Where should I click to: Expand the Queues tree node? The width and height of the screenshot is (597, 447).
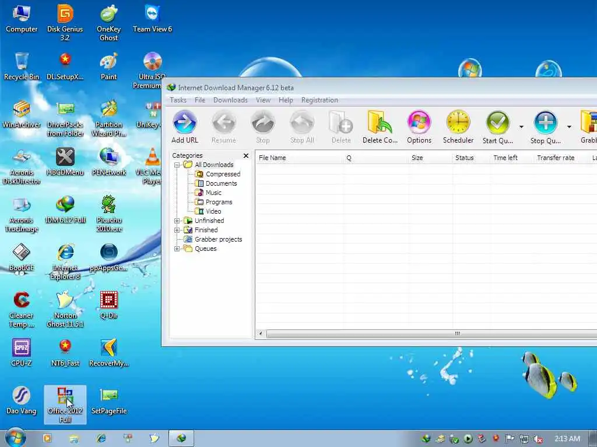(177, 249)
